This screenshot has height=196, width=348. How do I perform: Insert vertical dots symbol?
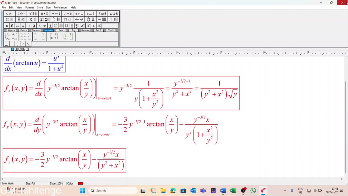click(18, 44)
